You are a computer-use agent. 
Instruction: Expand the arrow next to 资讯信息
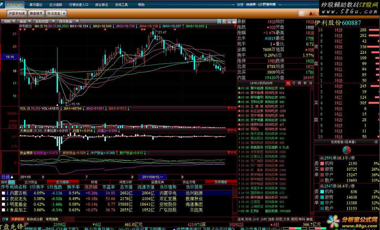64,13
